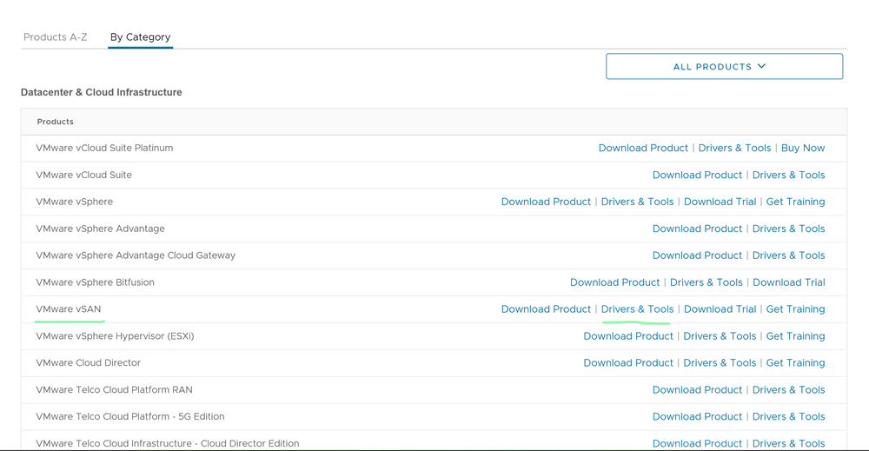The width and height of the screenshot is (869, 451).
Task: Download Product for VMware Cloud Director
Action: coord(628,363)
